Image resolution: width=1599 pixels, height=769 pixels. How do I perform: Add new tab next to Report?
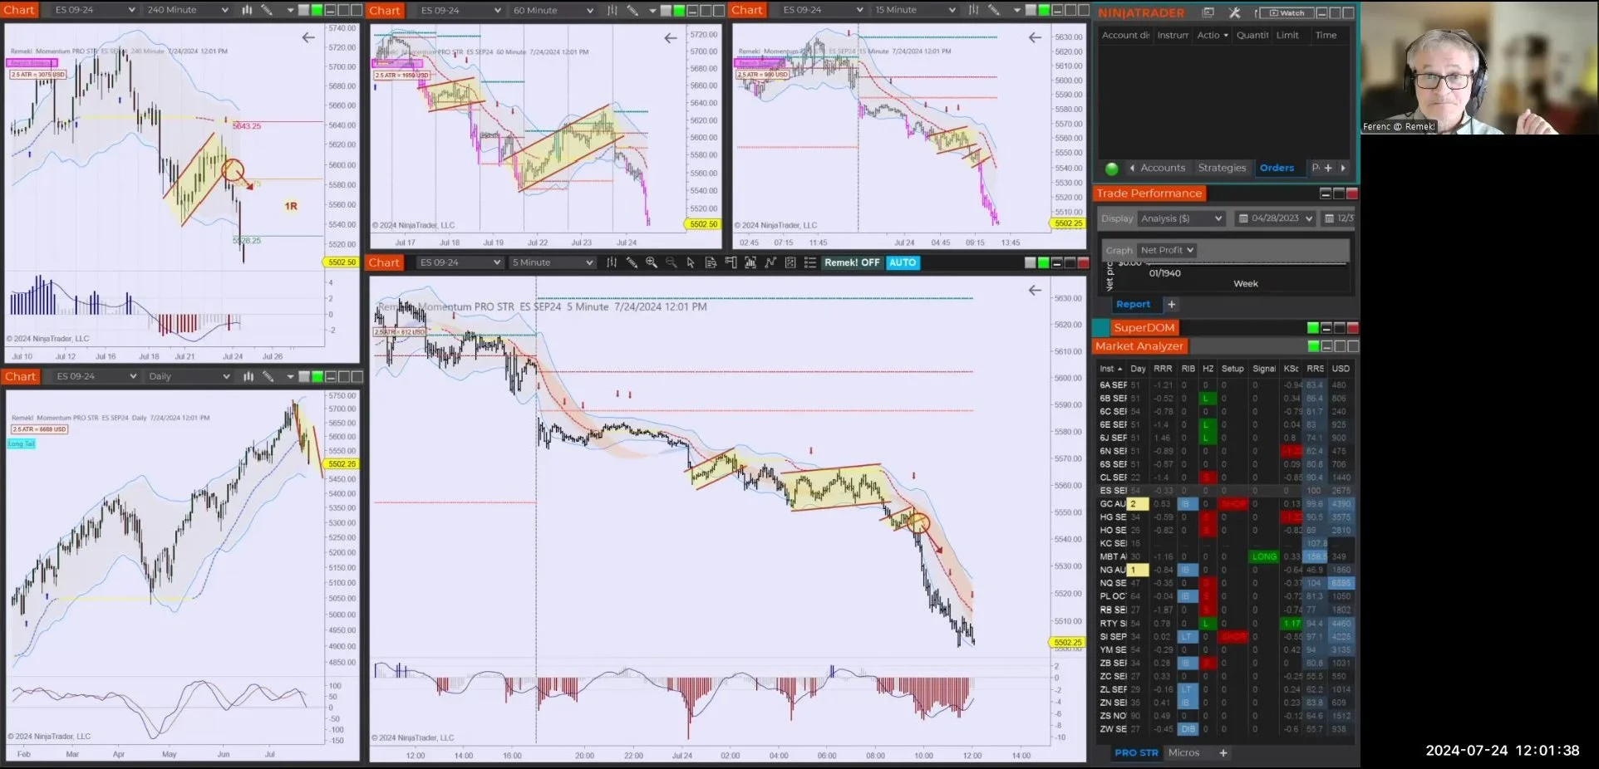[x=1171, y=305]
